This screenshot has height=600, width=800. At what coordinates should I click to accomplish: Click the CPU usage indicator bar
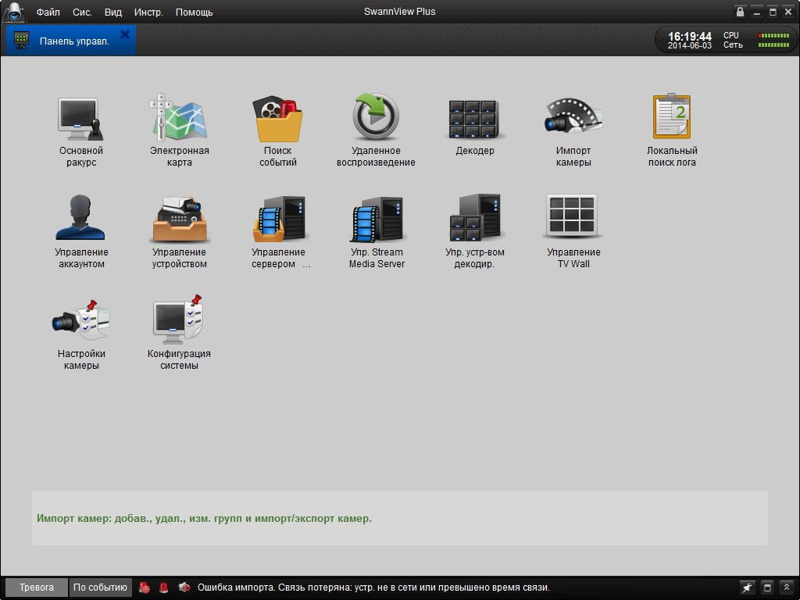[773, 36]
